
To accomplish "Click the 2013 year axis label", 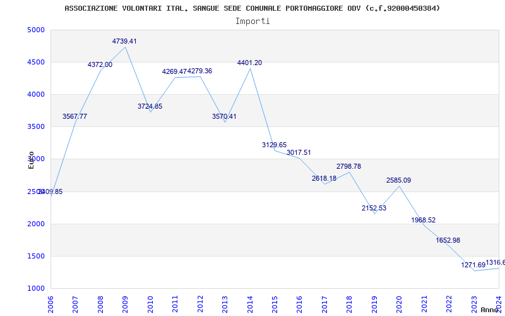I will click(225, 304).
